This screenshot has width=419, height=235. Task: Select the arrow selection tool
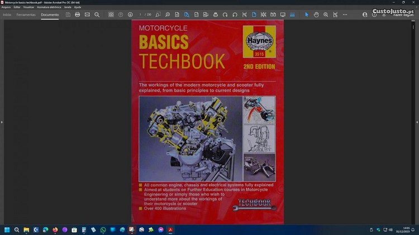point(306,15)
